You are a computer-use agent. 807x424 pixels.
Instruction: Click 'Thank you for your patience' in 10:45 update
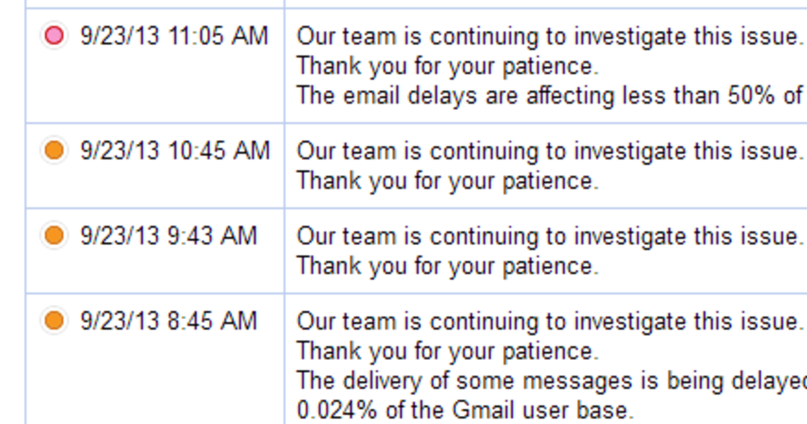447,180
